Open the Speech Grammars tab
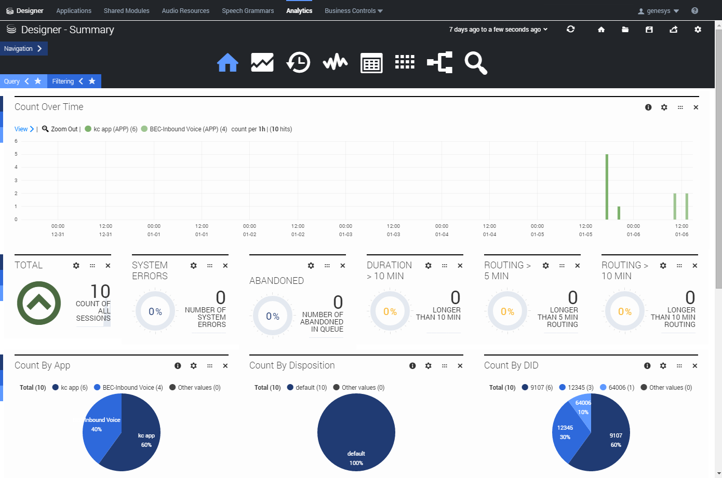The width and height of the screenshot is (722, 478). point(248,11)
